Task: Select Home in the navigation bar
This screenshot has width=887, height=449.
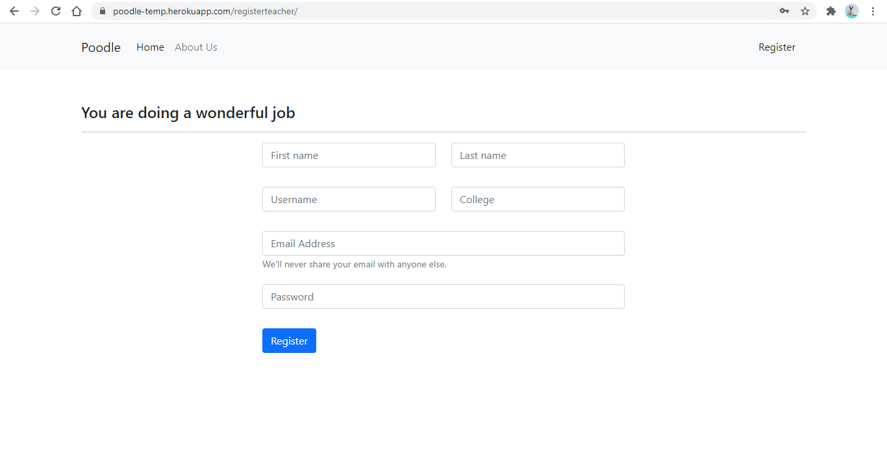Action: (150, 47)
